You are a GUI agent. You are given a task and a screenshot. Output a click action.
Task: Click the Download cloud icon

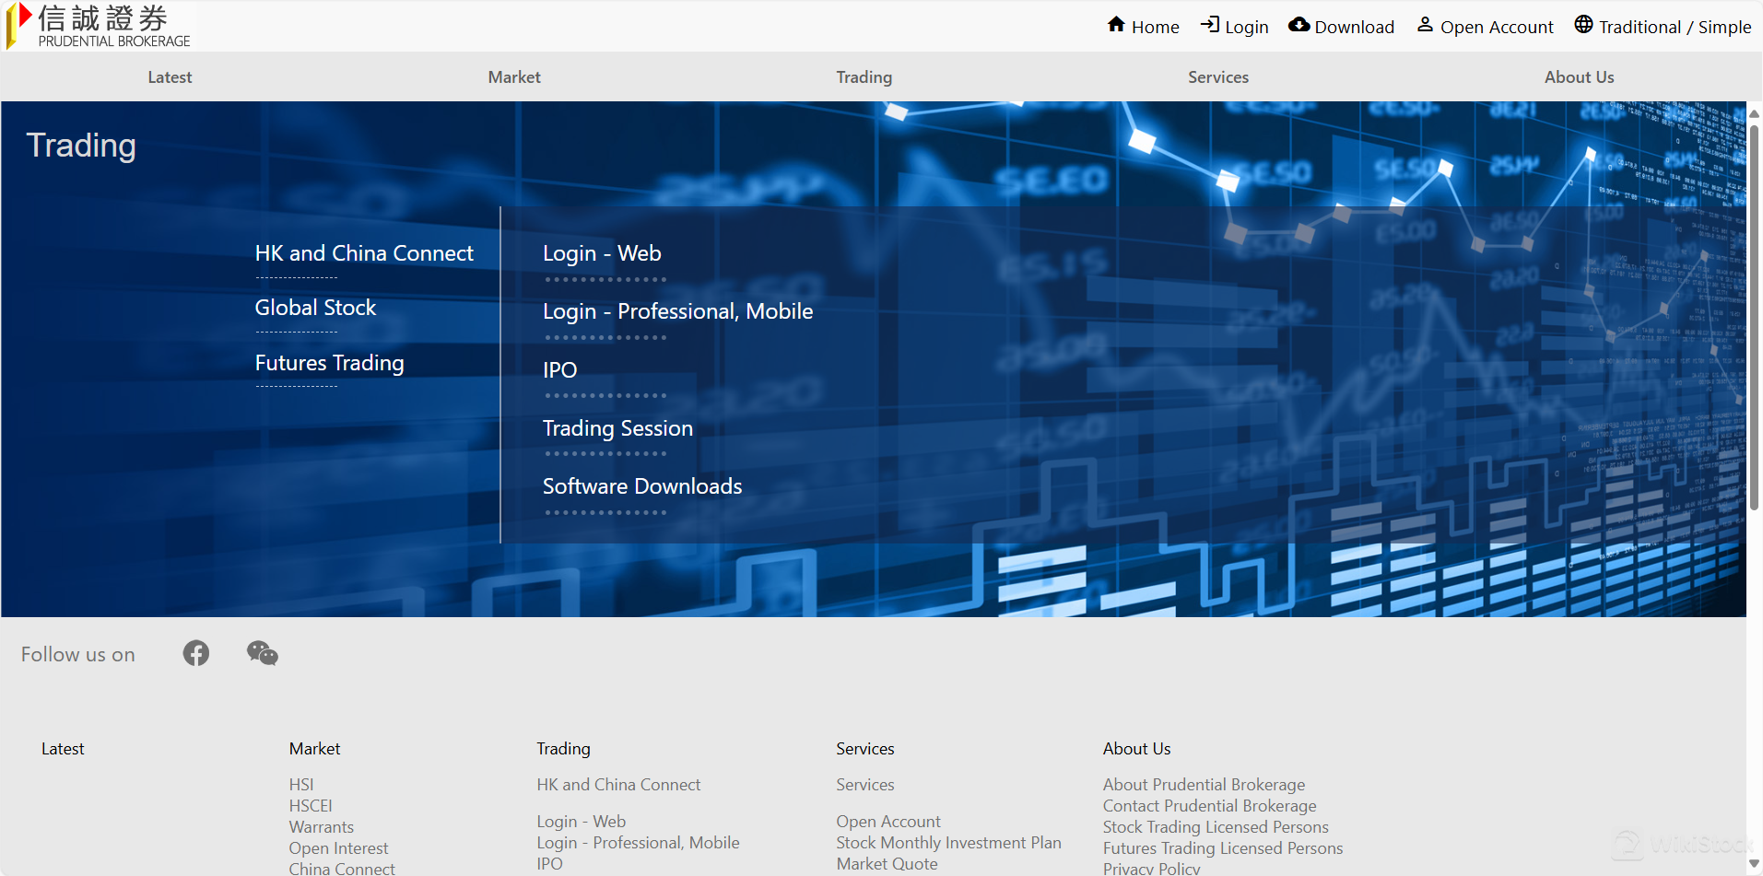1299,25
